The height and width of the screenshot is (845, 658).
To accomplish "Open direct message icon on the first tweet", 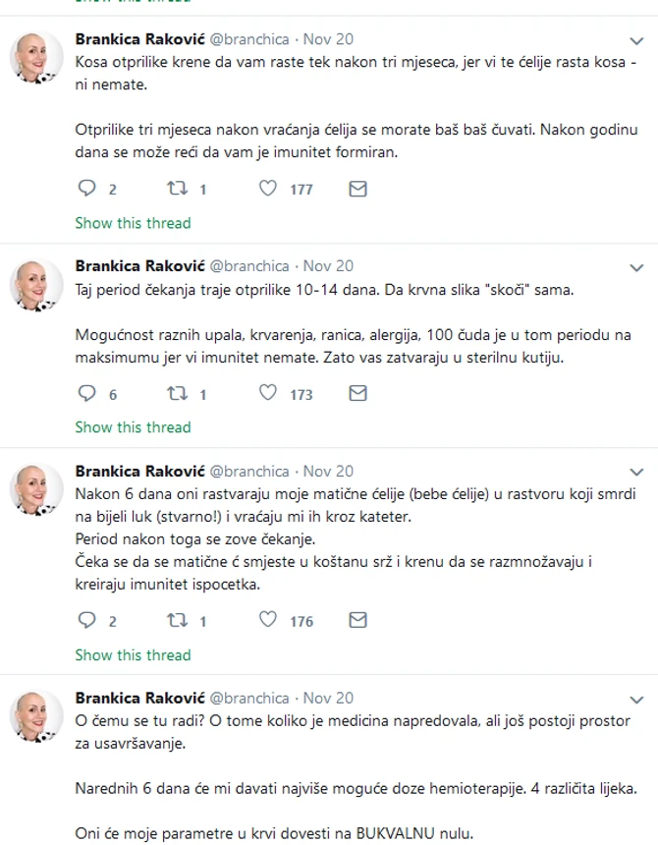I will click(x=356, y=189).
